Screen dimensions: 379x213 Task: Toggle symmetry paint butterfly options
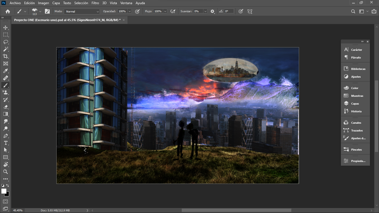pyautogui.click(x=250, y=11)
